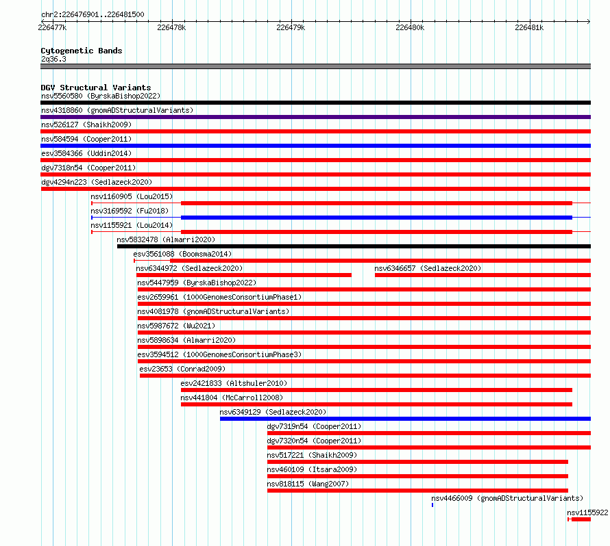Image resolution: width=610 pixels, height=546 pixels.
Task: Open the nsv441804 (McCarroll2008) label
Action: pos(232,398)
